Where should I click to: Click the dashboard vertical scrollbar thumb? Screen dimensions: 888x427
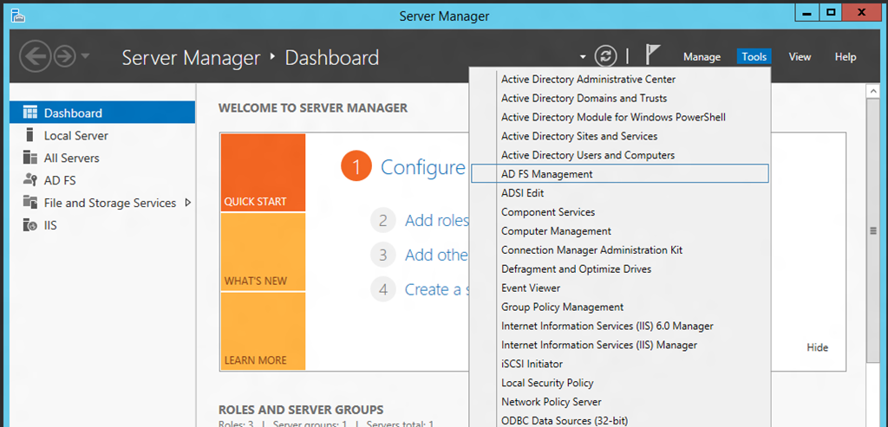tap(873, 230)
